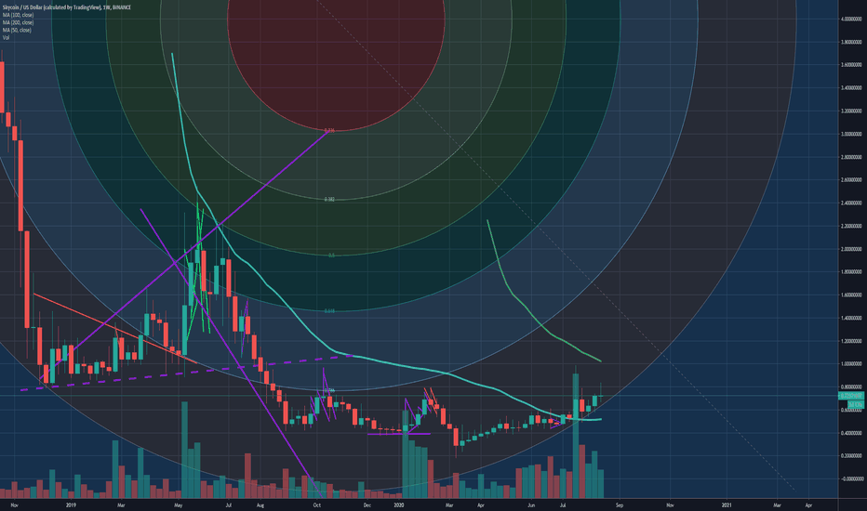The height and width of the screenshot is (511, 867).
Task: Click the Vol indicator label
Action: pos(6,37)
